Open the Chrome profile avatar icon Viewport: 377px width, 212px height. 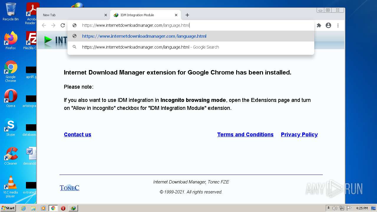[328, 25]
